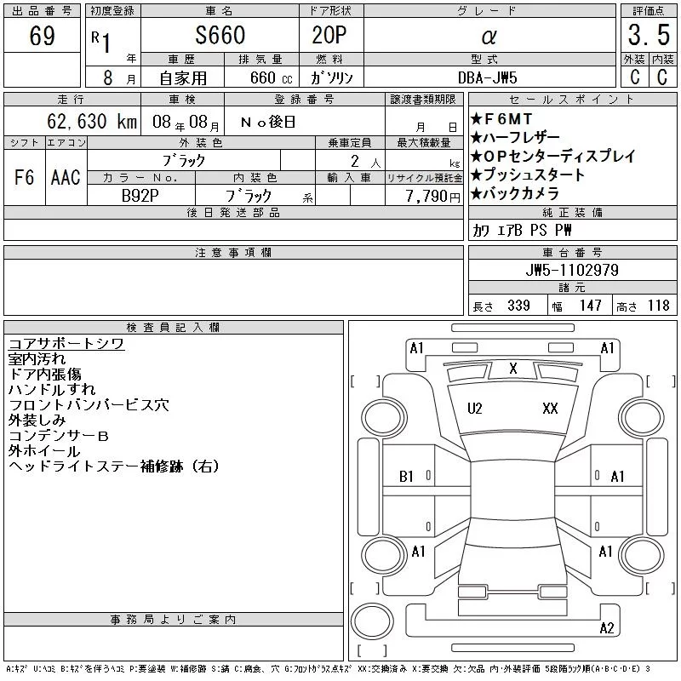Viewport: 681px width, 681px height.
Task: Select the fuel type ガソリン
Action: 331,77
